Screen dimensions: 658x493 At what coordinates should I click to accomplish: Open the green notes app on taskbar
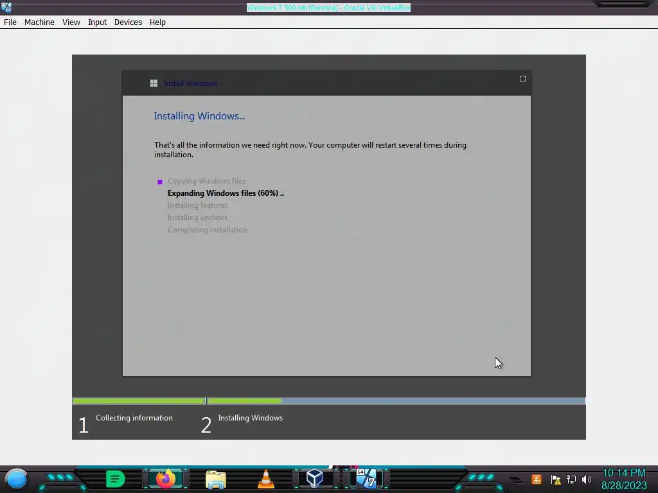[x=115, y=479]
